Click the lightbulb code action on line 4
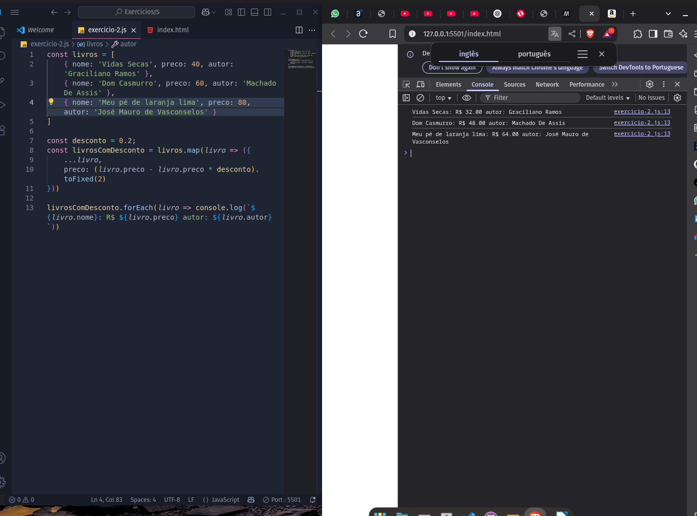697x516 pixels. (51, 102)
